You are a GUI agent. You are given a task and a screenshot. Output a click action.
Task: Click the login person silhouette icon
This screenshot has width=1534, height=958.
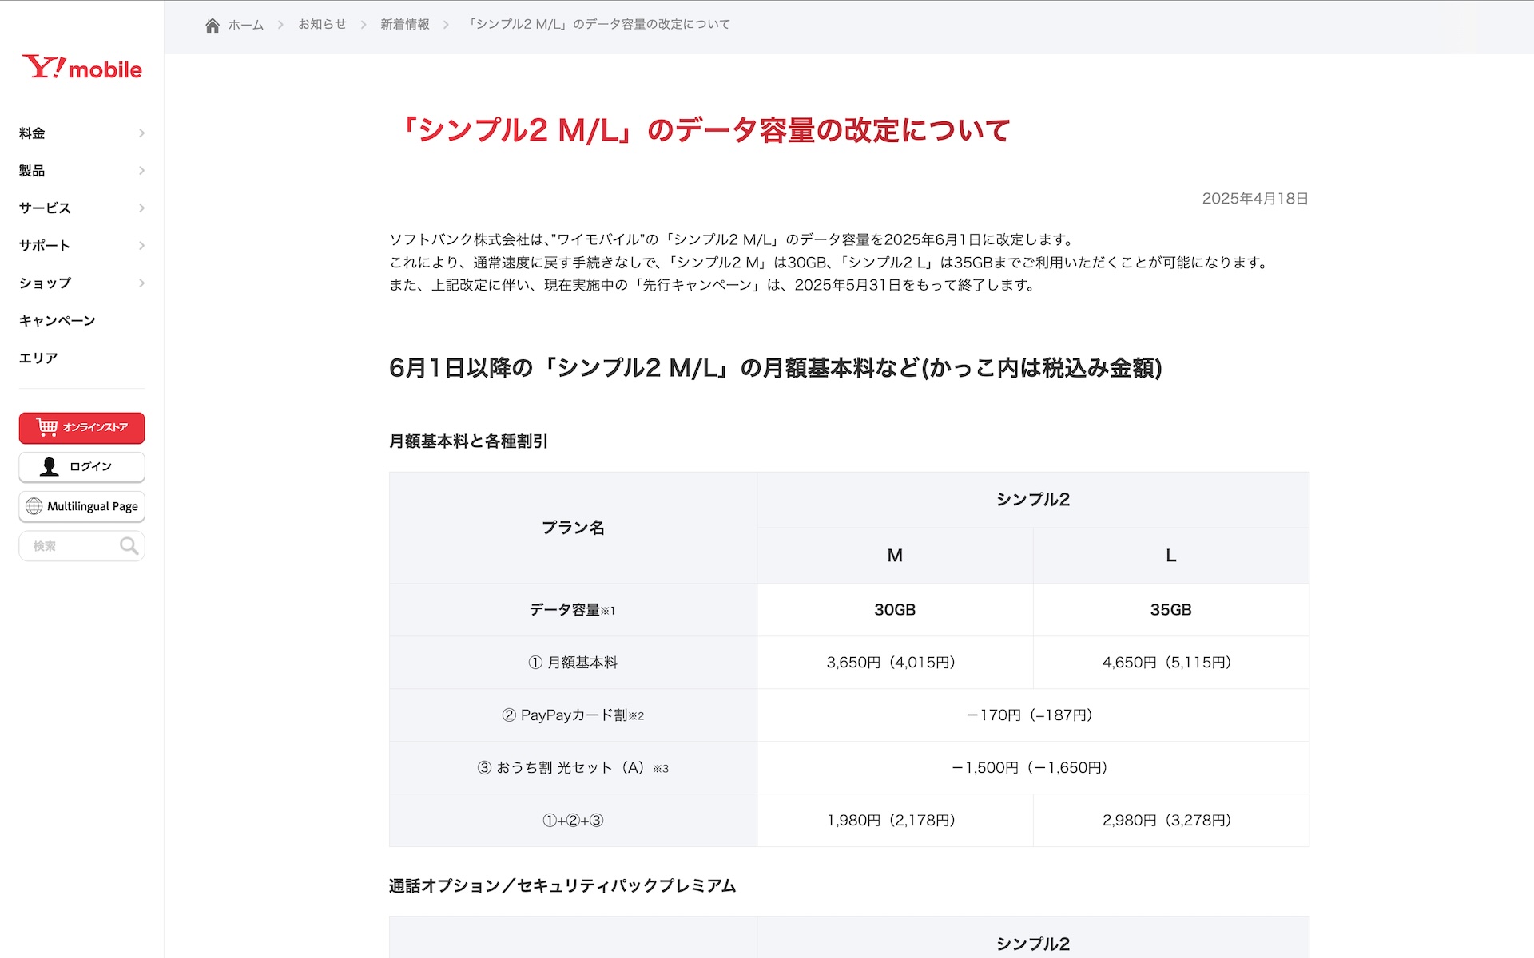[50, 467]
